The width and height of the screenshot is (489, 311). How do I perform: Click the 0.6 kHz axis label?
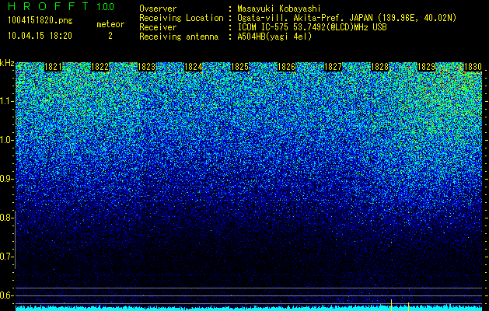point(6,295)
